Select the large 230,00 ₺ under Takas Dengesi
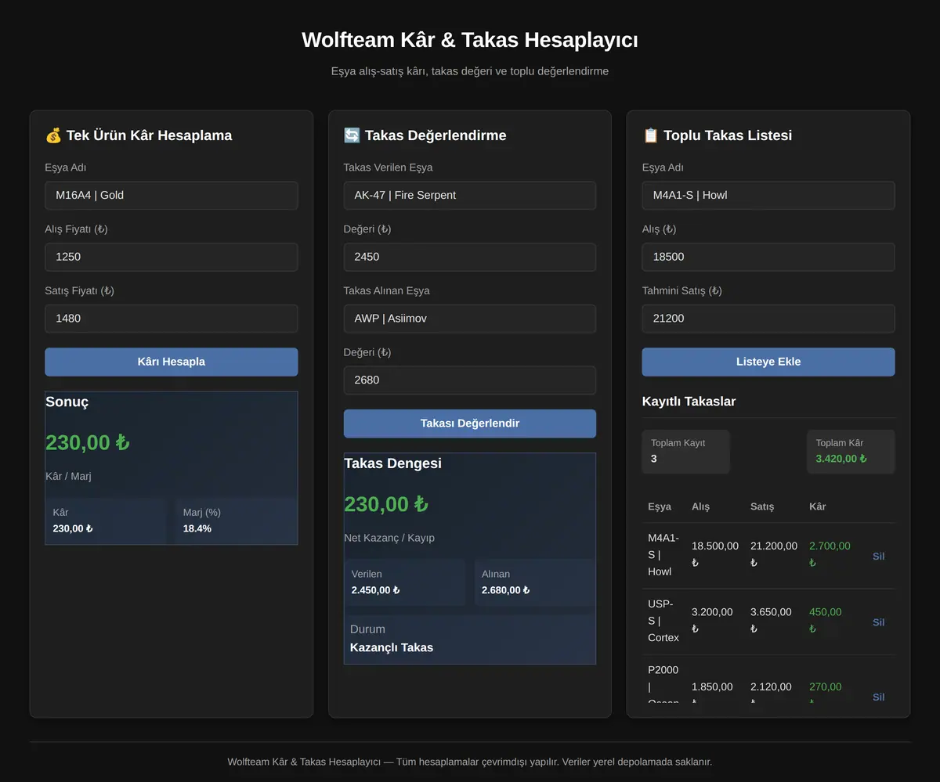 pyautogui.click(x=386, y=504)
